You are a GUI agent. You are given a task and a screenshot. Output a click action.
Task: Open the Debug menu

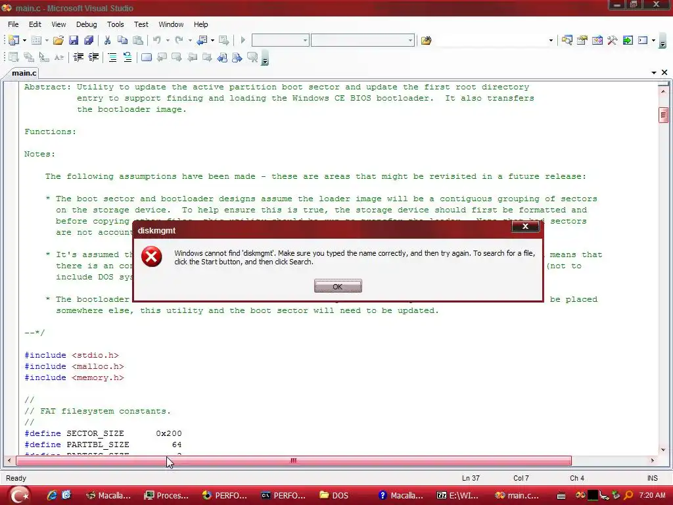(86, 24)
